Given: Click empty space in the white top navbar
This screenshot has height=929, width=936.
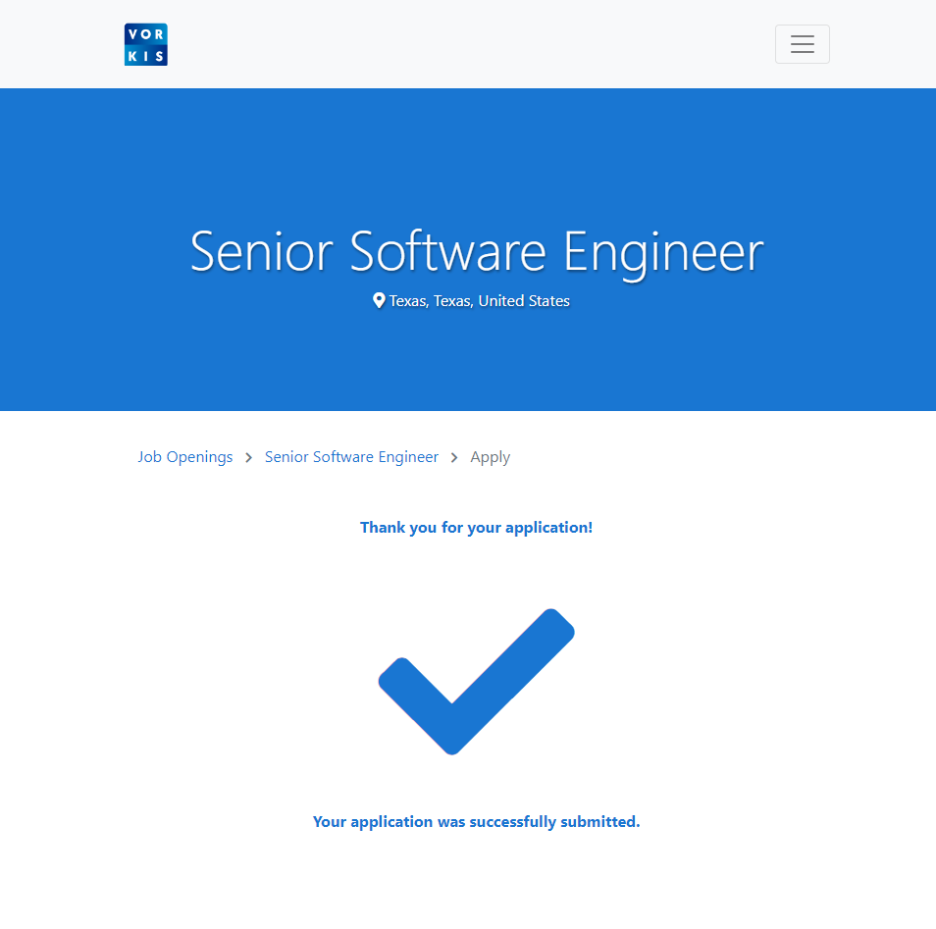Looking at the screenshot, I should (x=471, y=44).
